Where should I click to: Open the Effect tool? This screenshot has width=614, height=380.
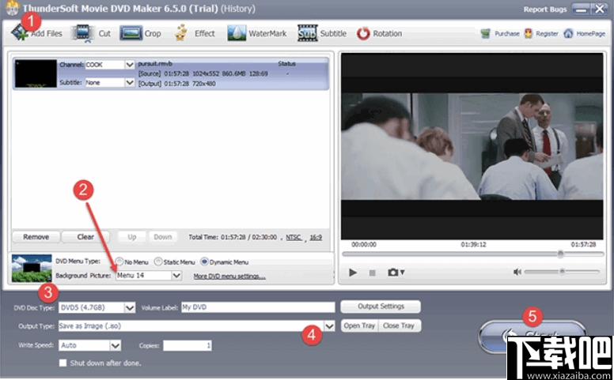(195, 33)
